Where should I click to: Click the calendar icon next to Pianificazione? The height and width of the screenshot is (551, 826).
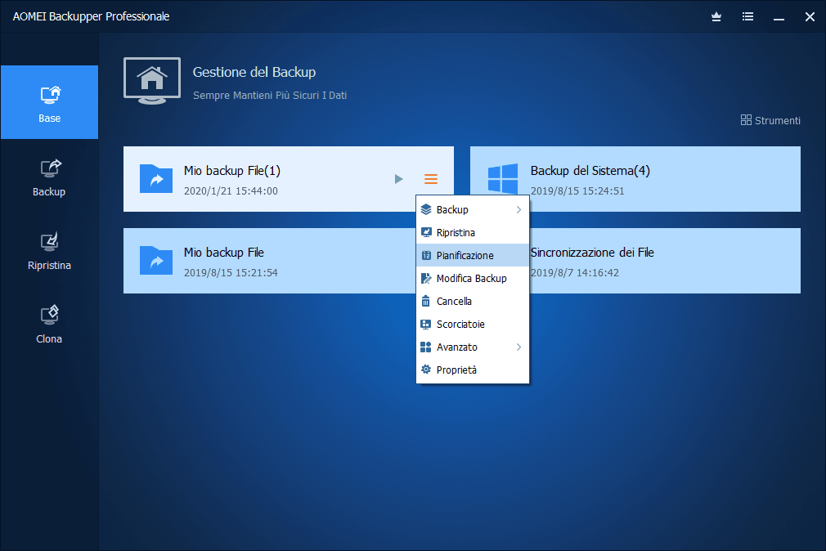coord(426,256)
